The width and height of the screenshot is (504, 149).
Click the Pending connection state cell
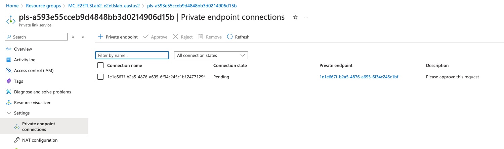pyautogui.click(x=221, y=77)
